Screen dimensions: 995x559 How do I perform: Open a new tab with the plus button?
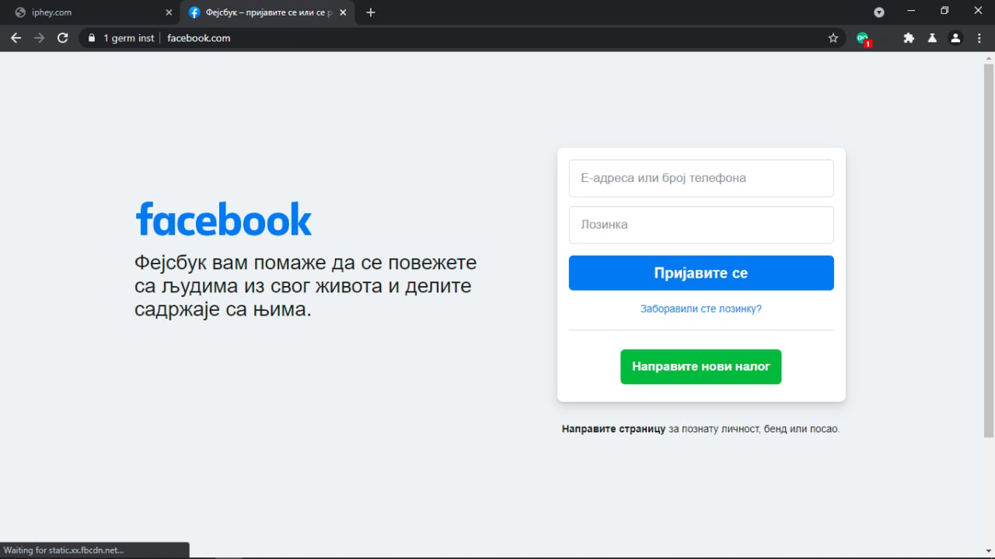pos(371,12)
